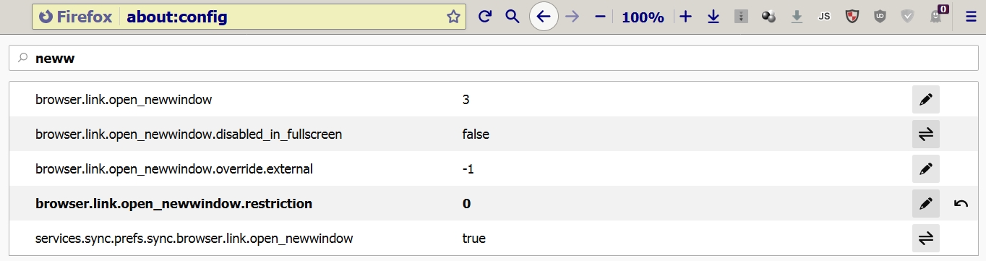This screenshot has height=261, width=986.
Task: Open the uBlock Origin shield icon
Action: tap(880, 17)
